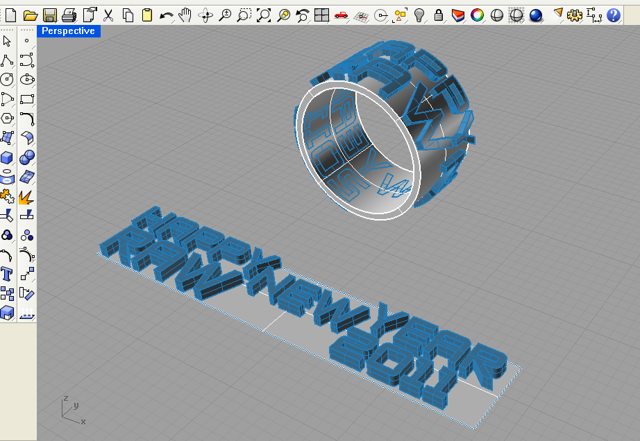Zoom extents in the viewport
The width and height of the screenshot is (640, 441).
coord(264,15)
